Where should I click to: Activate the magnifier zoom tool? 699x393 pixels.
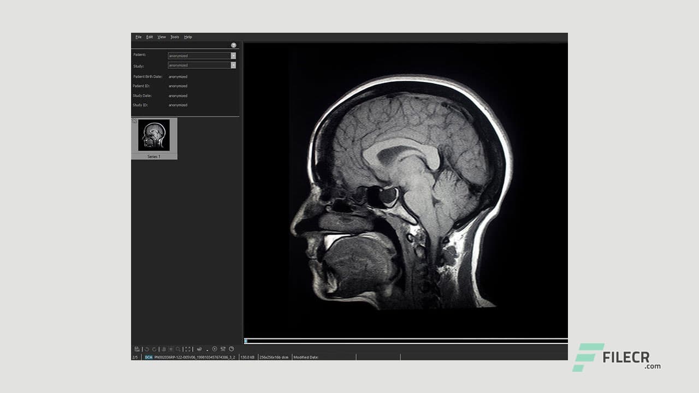[x=177, y=348]
